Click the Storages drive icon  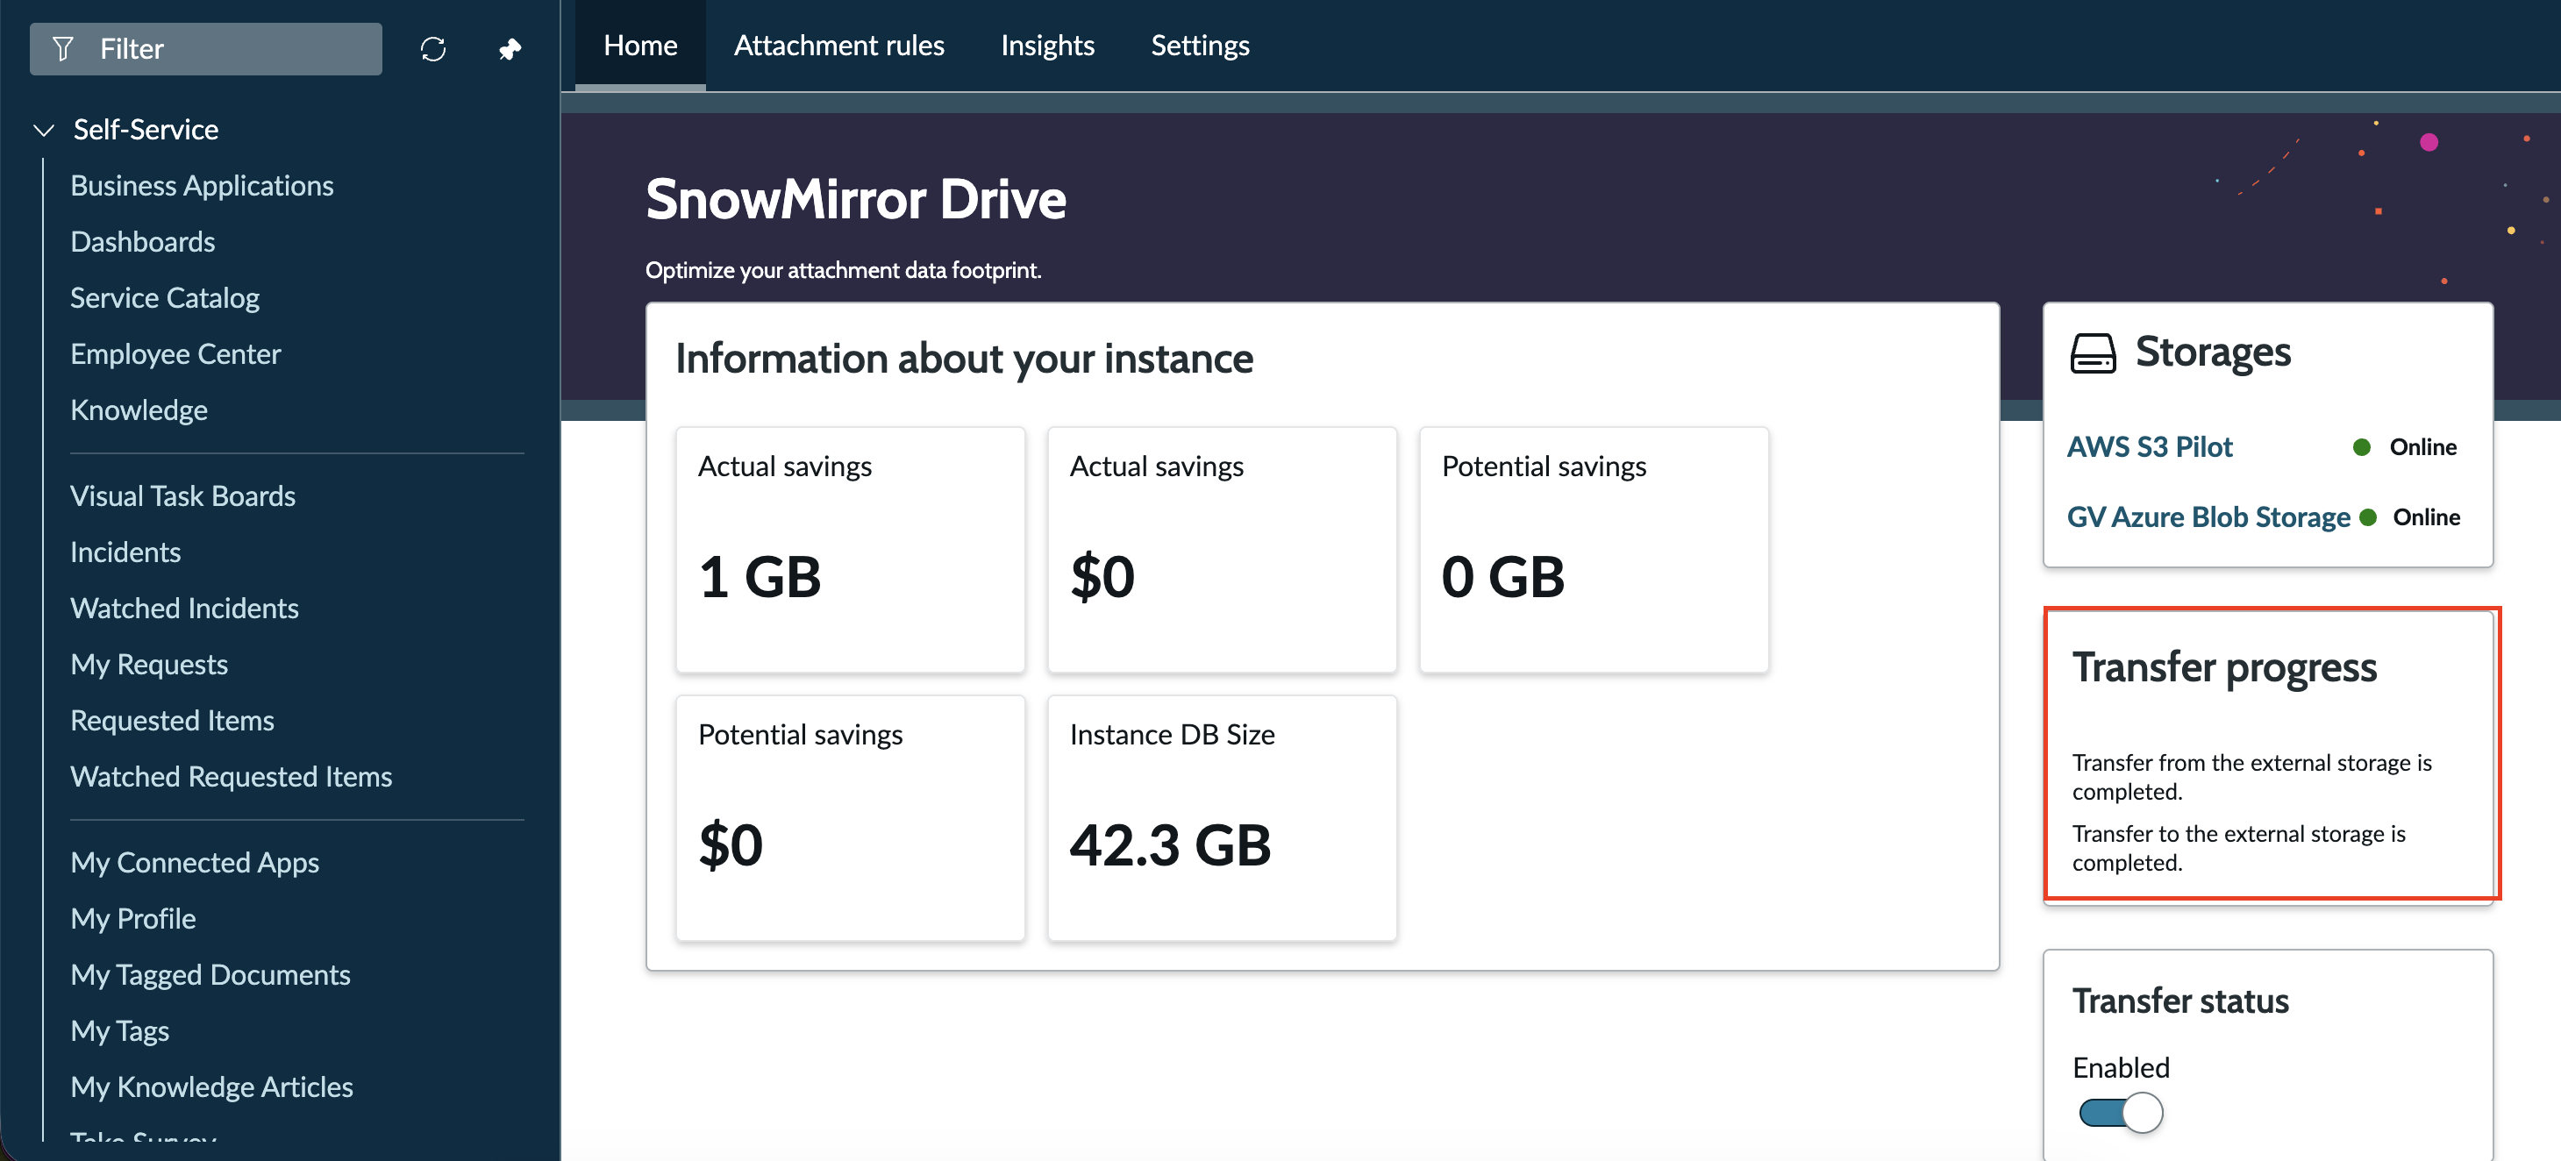[2093, 353]
